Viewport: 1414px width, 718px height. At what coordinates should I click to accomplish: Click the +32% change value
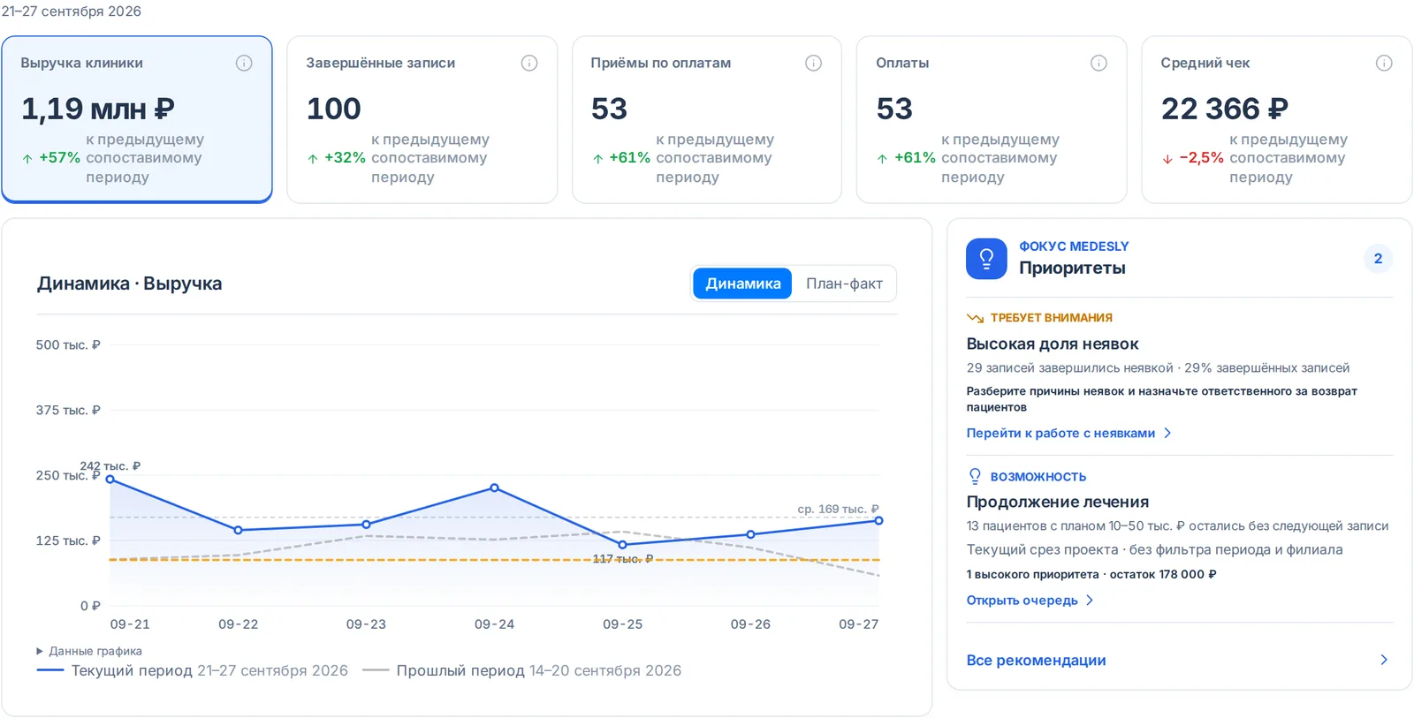point(345,158)
